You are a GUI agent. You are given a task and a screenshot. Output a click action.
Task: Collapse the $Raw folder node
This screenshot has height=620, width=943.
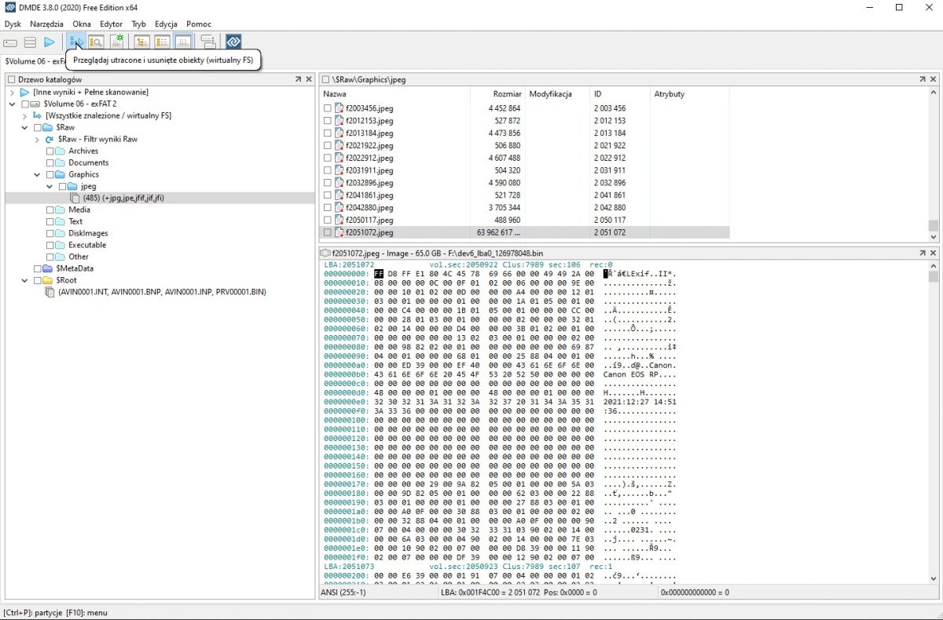coord(24,127)
